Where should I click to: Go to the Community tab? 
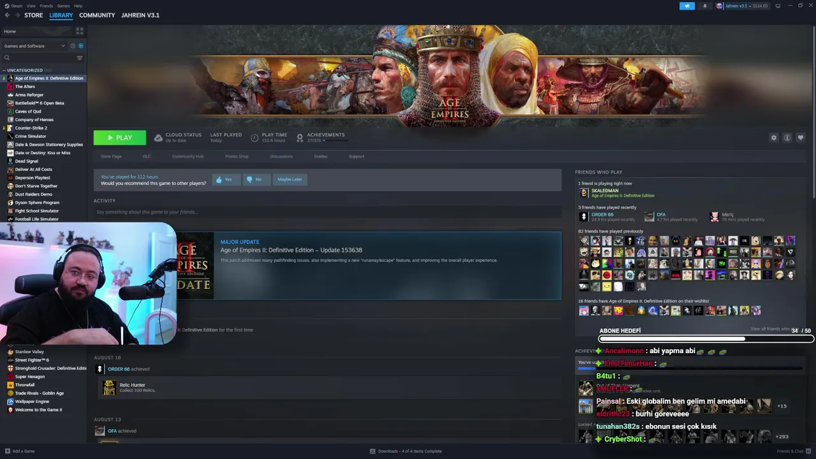point(97,15)
